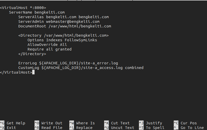Place cursor on the ServerName bengkelti.com line
Viewport: 207px width, 130px height.
37,12
